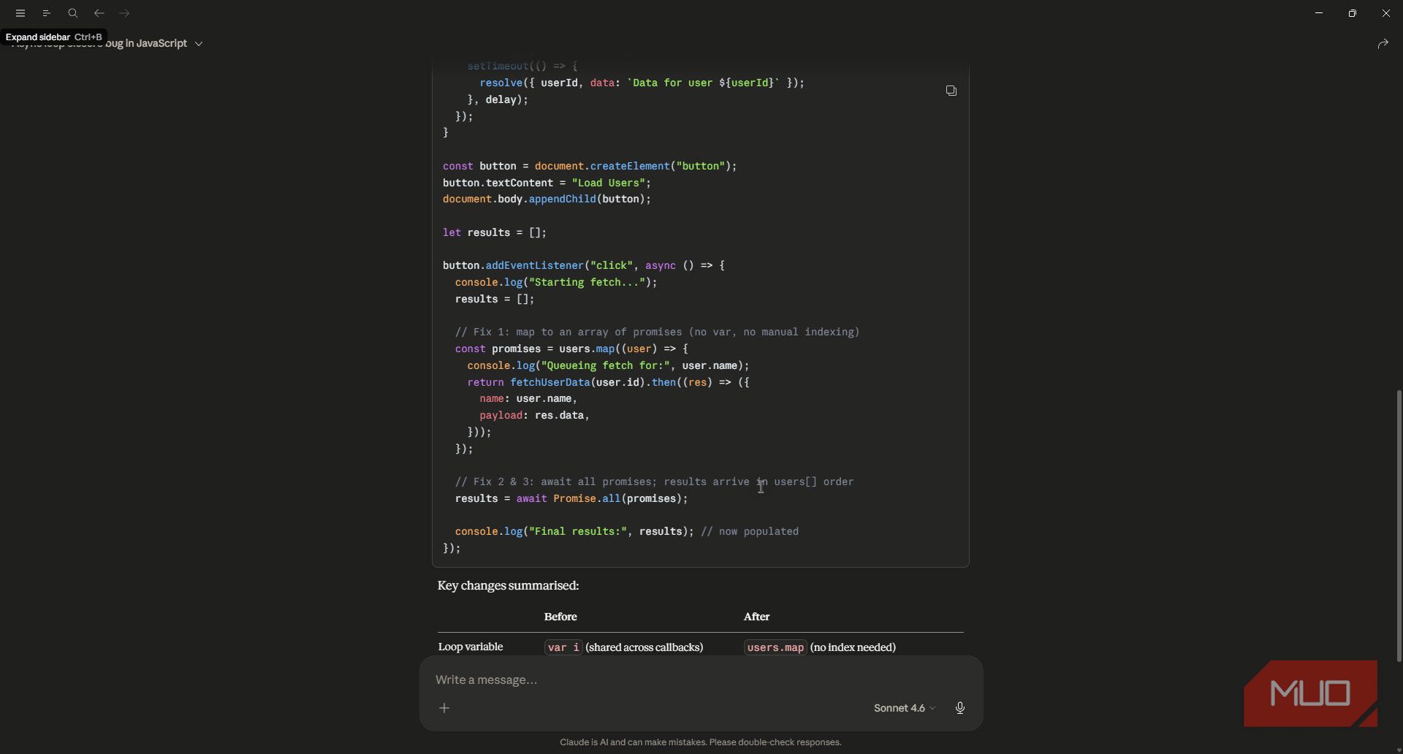Click the 'Loop variable' table row label
Screen dimensions: 1403x754
click(471, 647)
